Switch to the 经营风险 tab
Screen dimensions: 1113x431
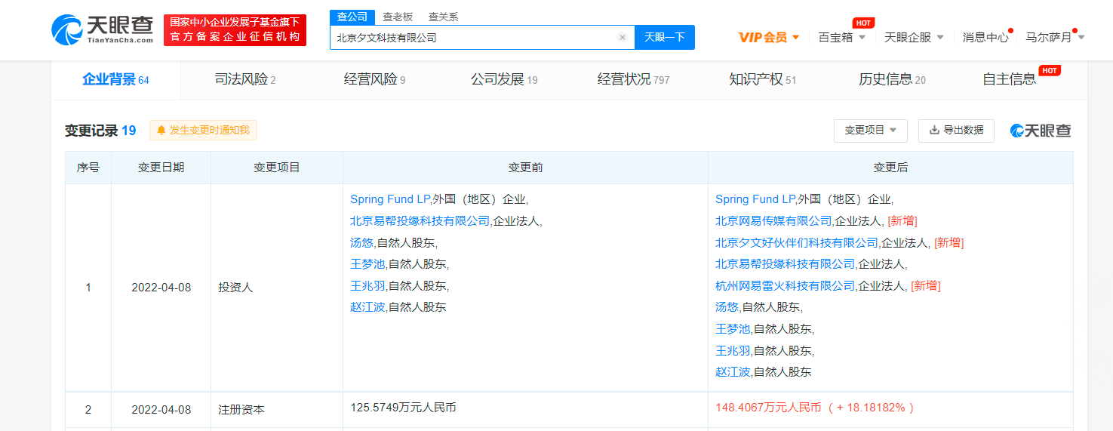374,79
